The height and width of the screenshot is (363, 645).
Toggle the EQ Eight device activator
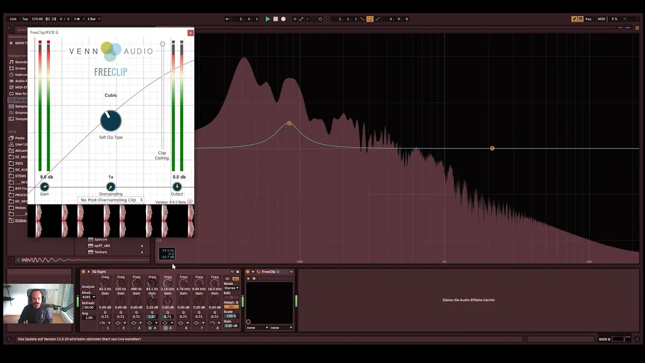pyautogui.click(x=84, y=272)
